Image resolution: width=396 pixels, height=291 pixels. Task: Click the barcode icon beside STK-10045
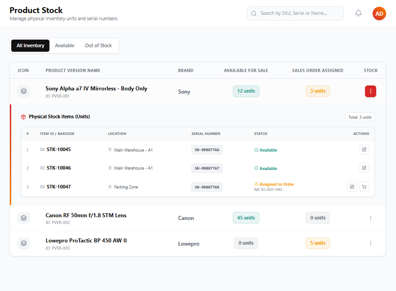coord(42,149)
